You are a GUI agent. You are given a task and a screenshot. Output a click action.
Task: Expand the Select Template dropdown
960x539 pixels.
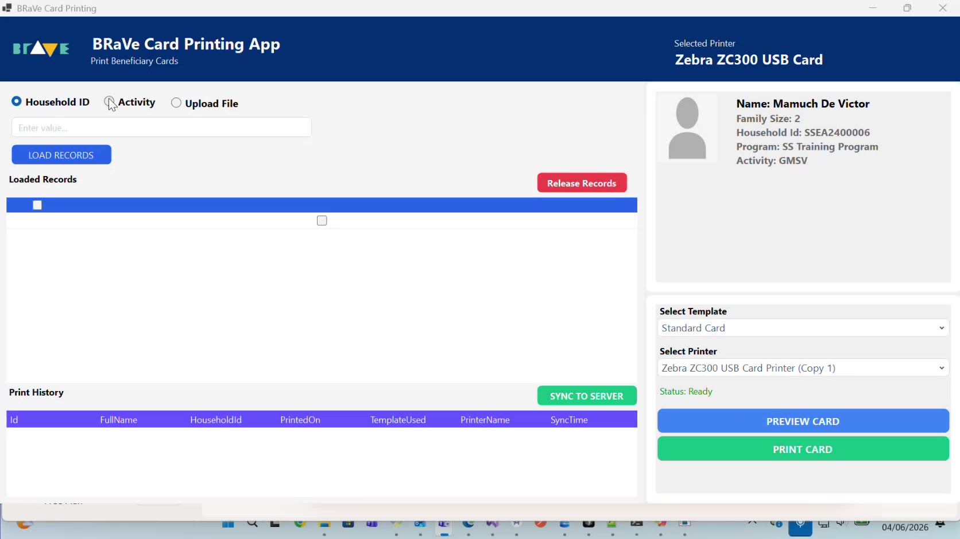coord(803,328)
